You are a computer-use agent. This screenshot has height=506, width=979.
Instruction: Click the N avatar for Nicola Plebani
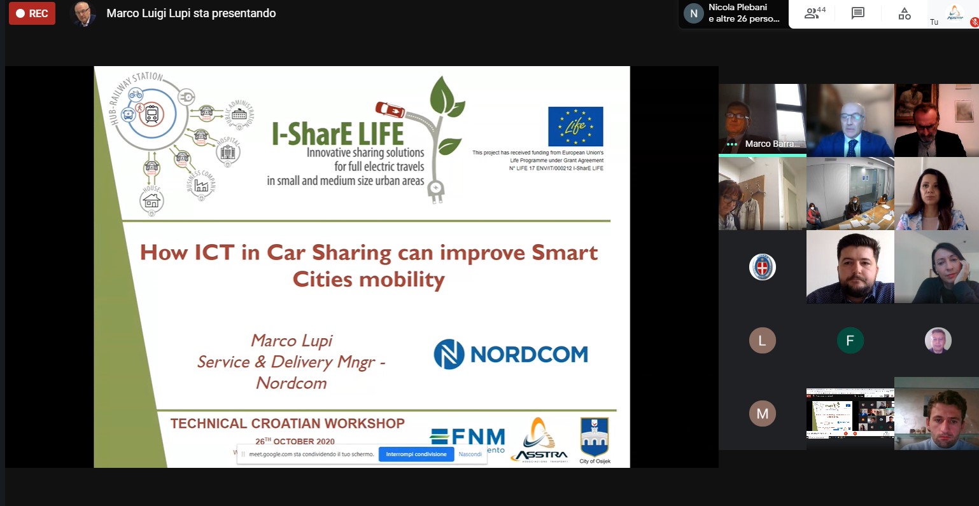tap(693, 13)
